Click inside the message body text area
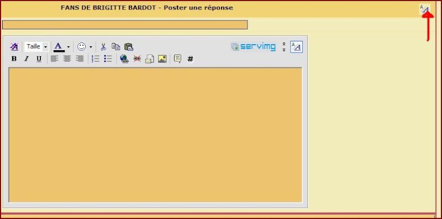 point(155,135)
